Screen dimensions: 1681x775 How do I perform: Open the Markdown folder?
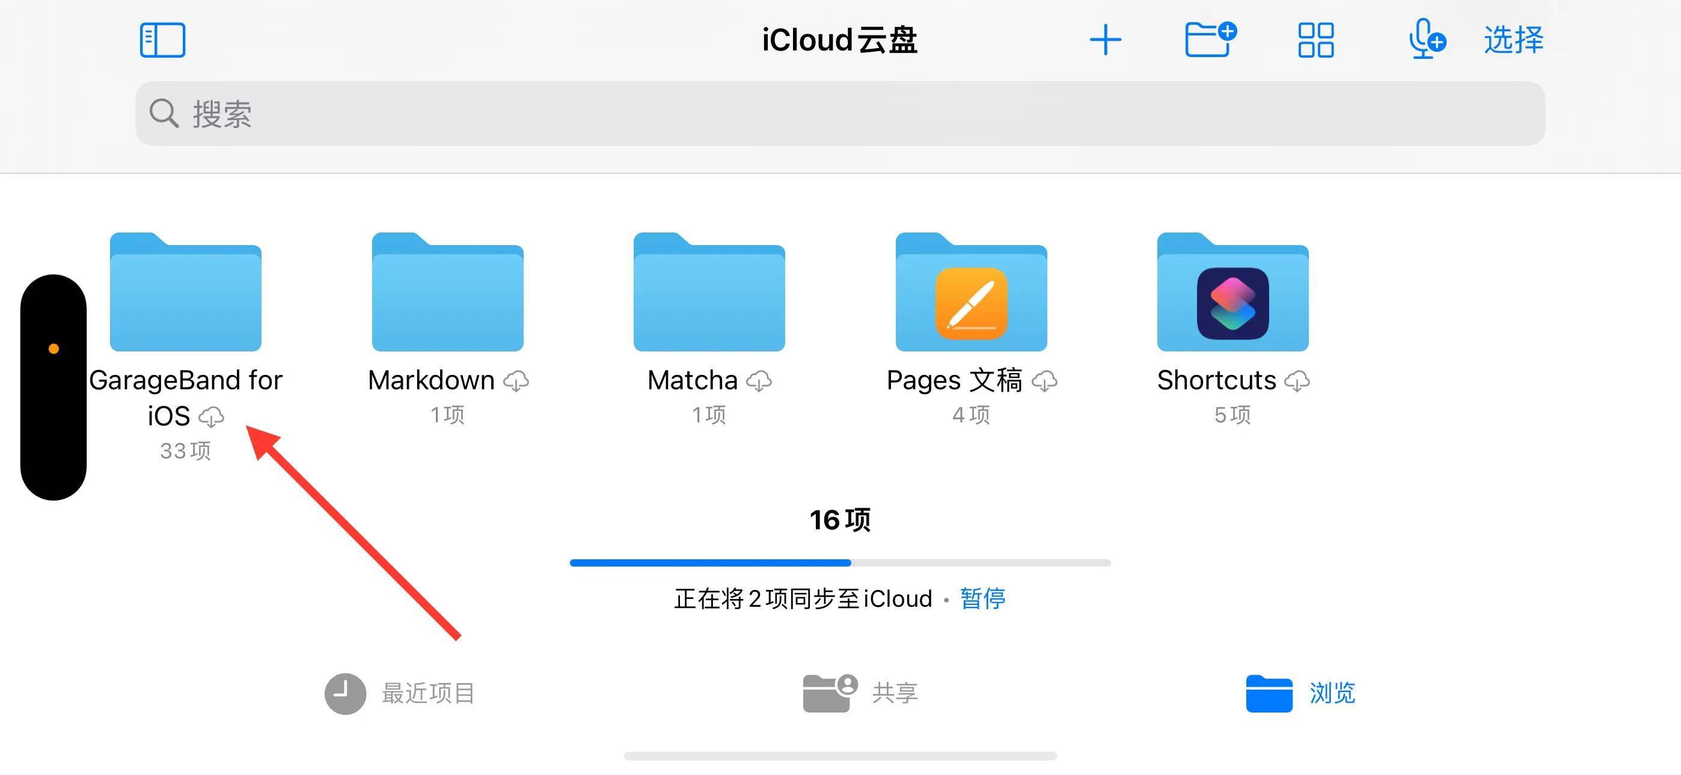[x=448, y=292]
